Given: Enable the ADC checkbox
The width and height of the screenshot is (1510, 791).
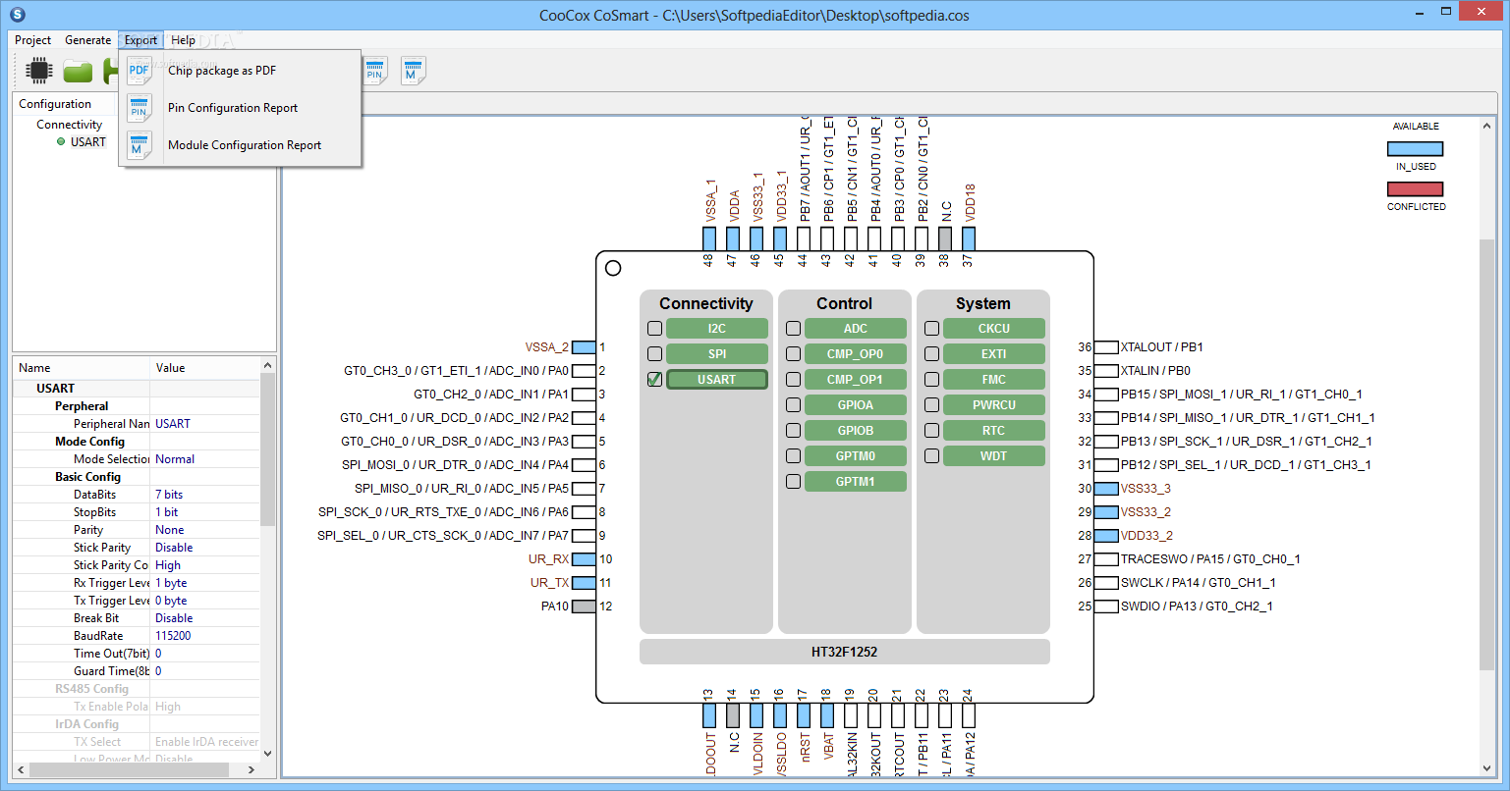Looking at the screenshot, I should click(794, 329).
